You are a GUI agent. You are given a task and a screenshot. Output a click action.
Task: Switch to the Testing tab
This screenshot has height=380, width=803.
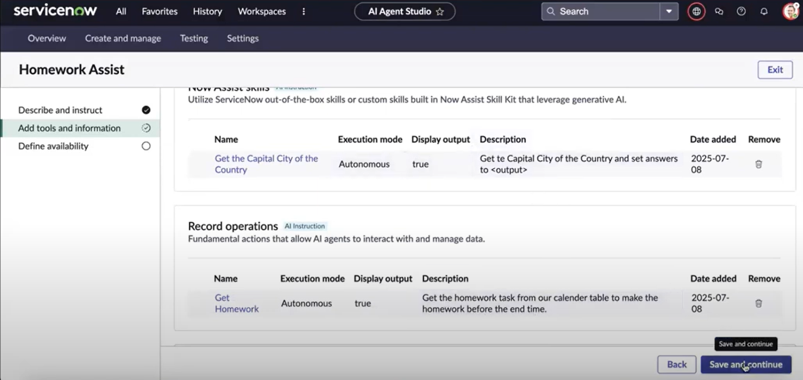point(194,39)
